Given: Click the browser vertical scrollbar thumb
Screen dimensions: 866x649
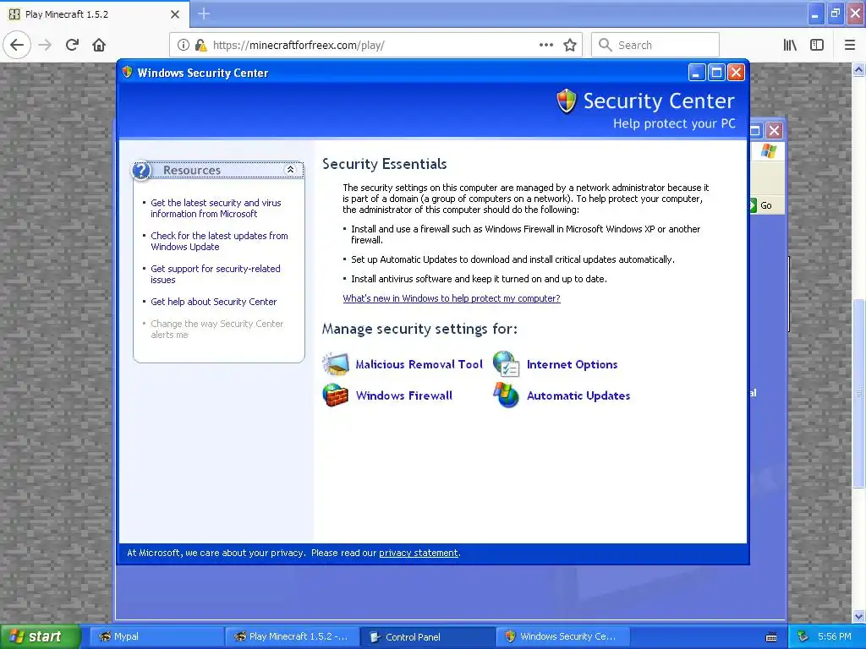Looking at the screenshot, I should pos(859,393).
